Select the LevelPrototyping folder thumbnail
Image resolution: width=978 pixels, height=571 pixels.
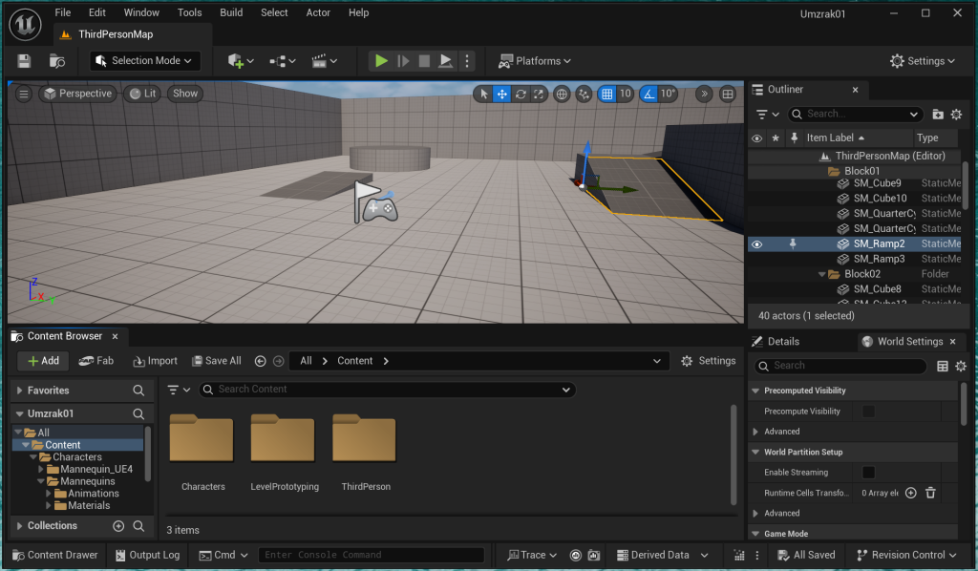284,439
